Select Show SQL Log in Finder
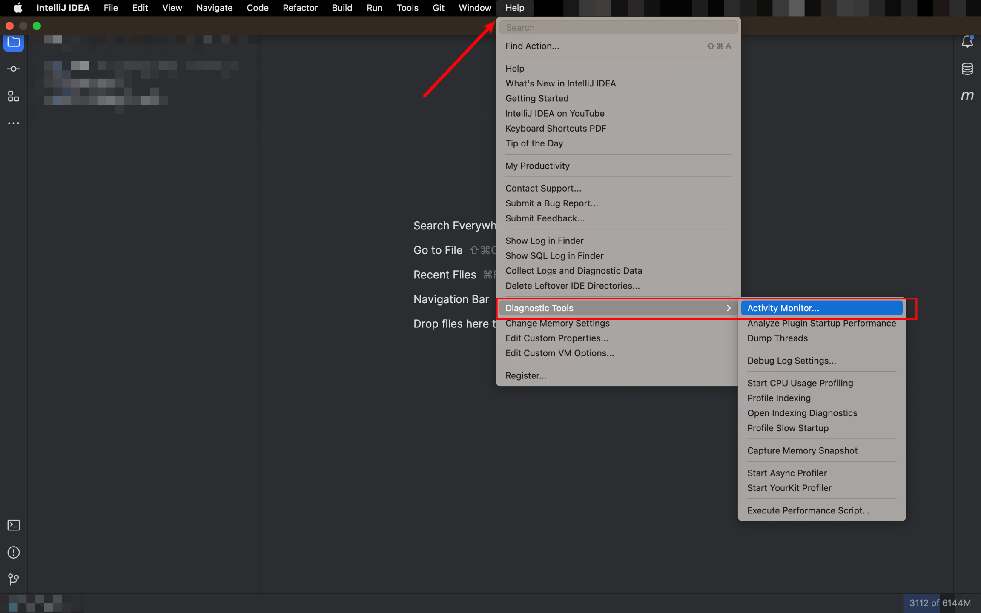The height and width of the screenshot is (613, 981). tap(618, 256)
